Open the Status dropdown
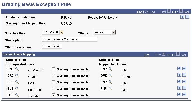This screenshot has height=102, width=194. click(x=113, y=32)
